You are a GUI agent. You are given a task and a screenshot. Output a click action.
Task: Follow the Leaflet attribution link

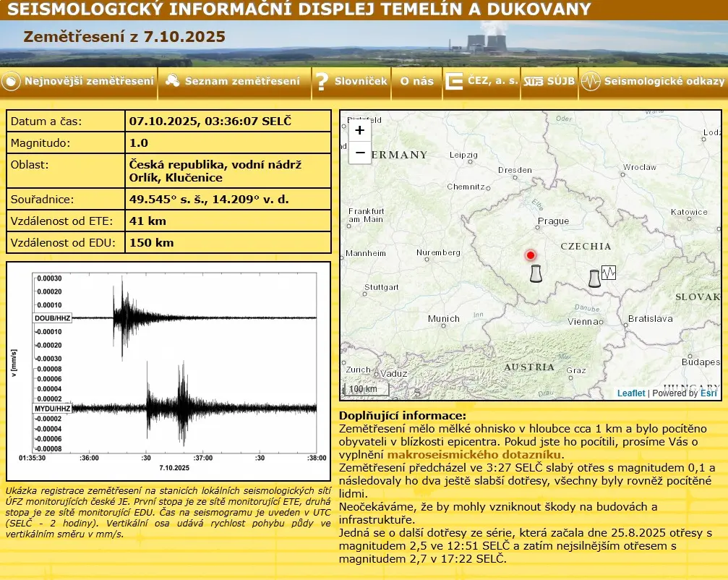tap(631, 393)
